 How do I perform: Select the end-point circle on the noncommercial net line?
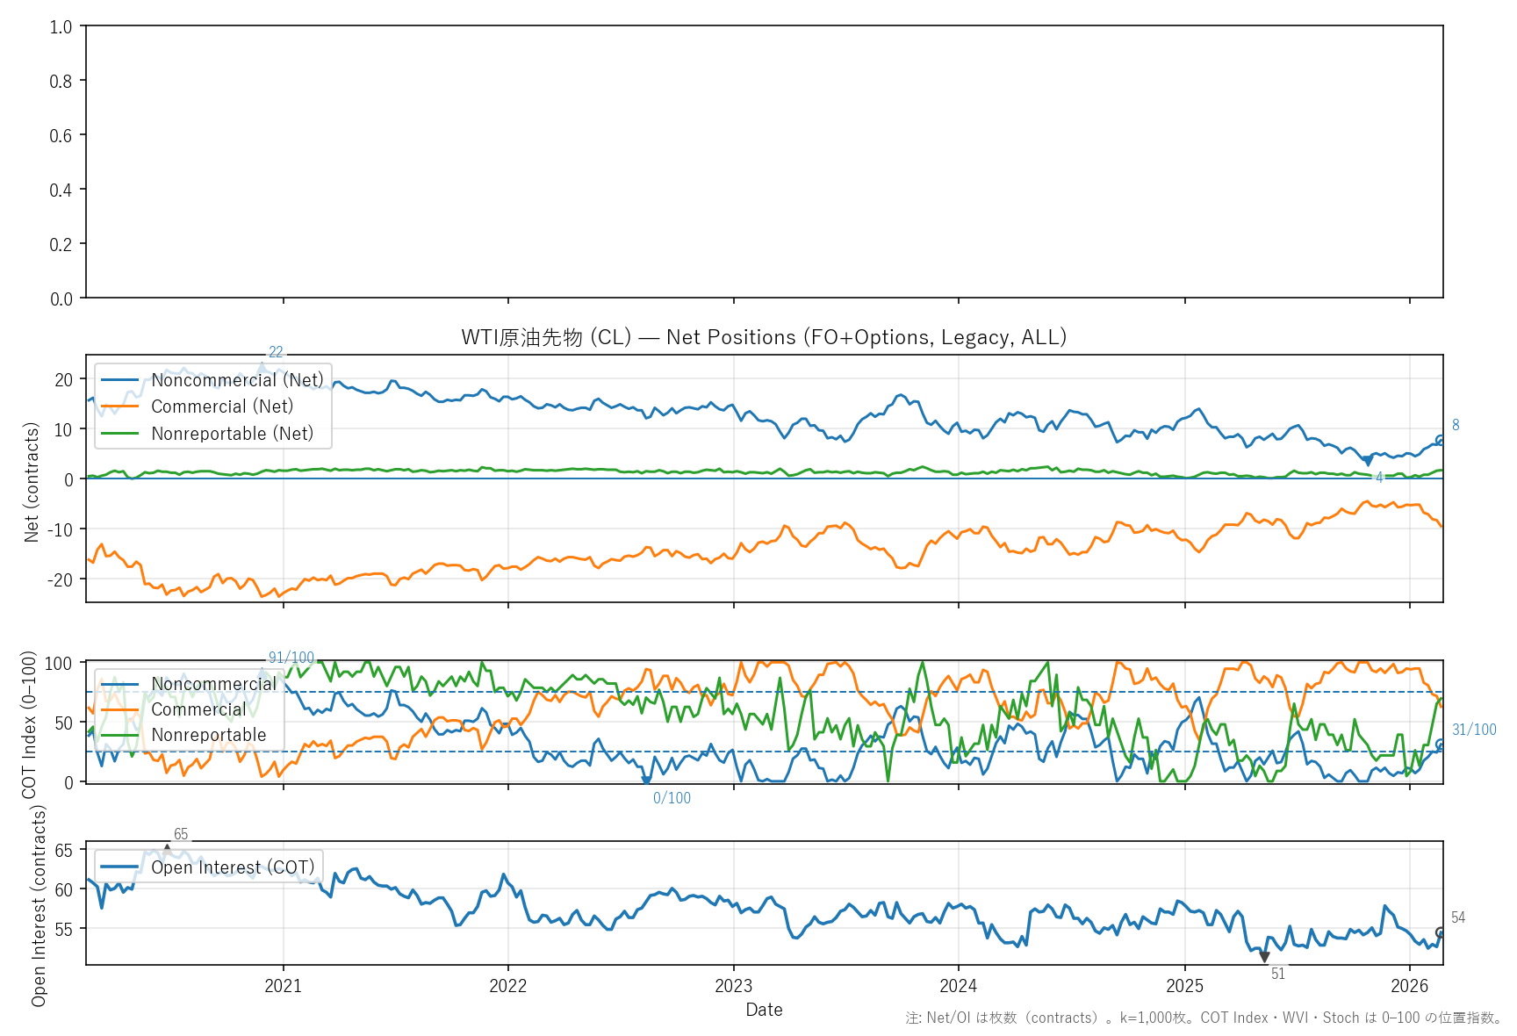[1440, 440]
